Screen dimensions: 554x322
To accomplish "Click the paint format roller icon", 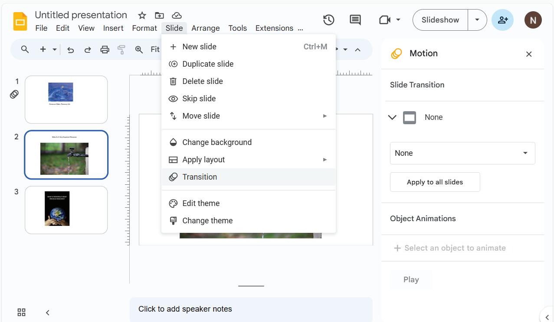I will pos(121,50).
